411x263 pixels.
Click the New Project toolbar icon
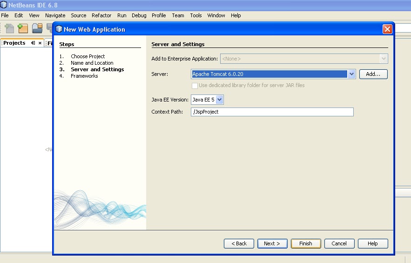pos(23,28)
